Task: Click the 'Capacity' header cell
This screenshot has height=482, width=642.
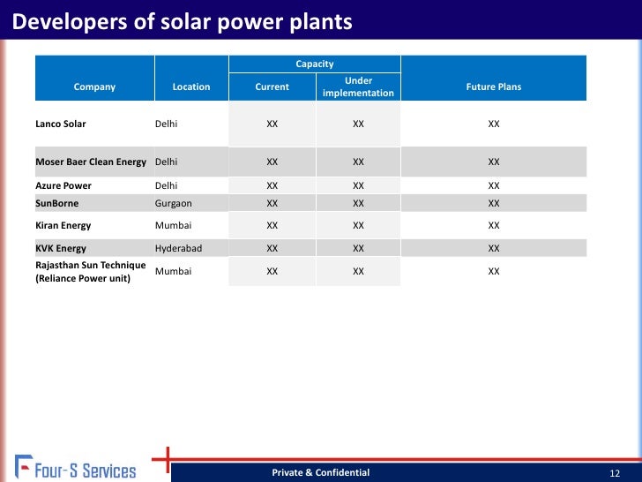Action: click(315, 64)
